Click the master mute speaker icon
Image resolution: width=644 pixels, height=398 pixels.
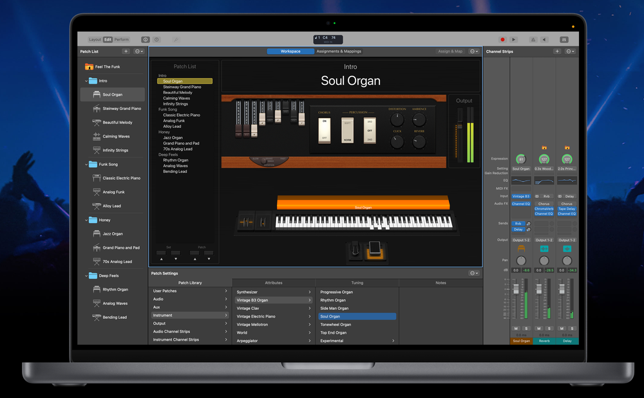tap(545, 40)
